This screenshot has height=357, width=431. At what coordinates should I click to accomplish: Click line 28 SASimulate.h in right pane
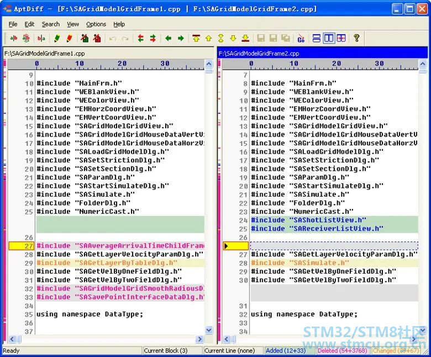coord(334,262)
